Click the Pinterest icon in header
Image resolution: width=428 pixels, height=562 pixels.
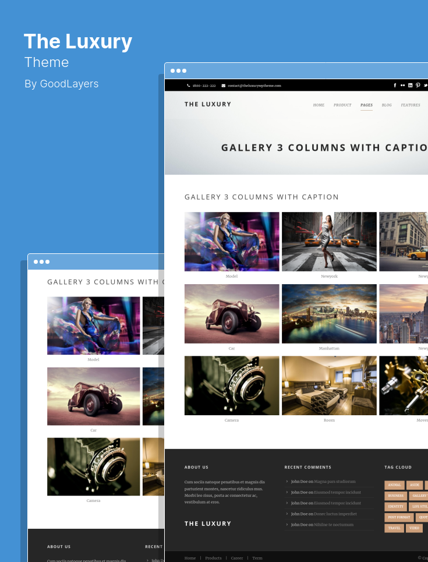pyautogui.click(x=418, y=85)
